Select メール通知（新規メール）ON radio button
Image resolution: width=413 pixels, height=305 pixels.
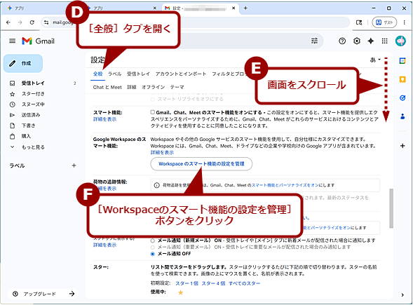coord(152,240)
